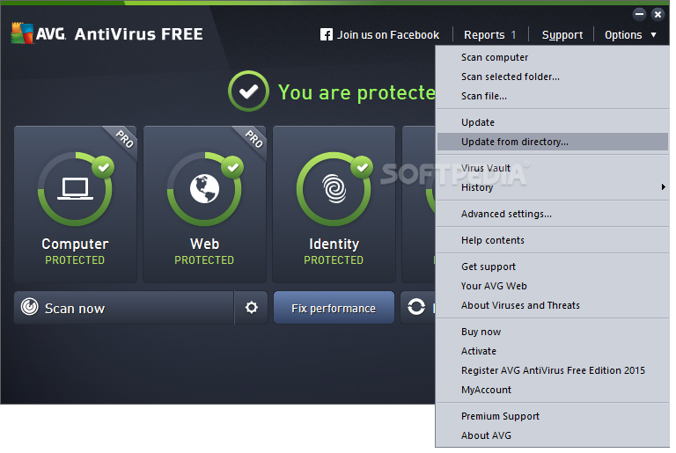Select Update menu entry
The image size is (676, 453).
pos(552,122)
